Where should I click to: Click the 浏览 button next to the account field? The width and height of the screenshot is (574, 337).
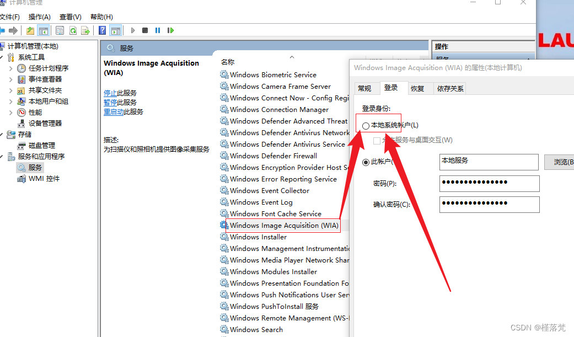pos(559,162)
